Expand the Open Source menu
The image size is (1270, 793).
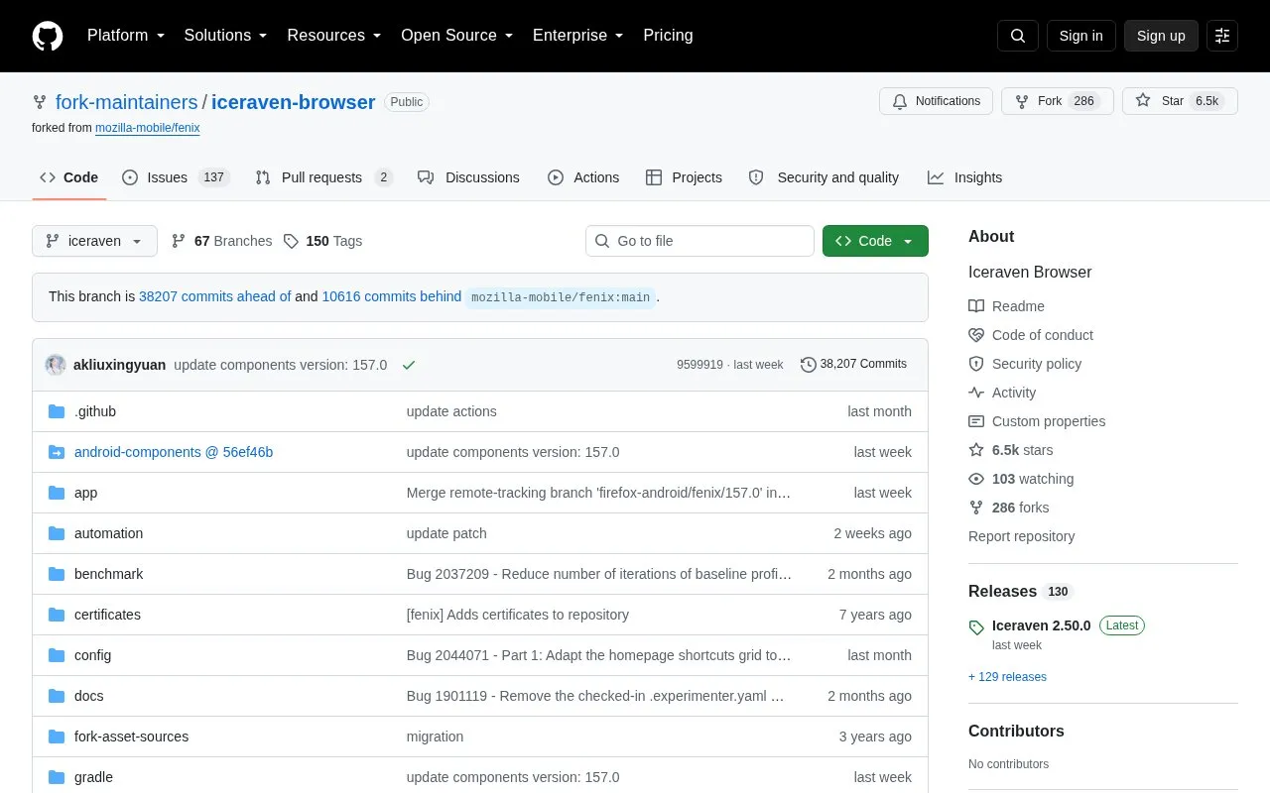pyautogui.click(x=457, y=36)
